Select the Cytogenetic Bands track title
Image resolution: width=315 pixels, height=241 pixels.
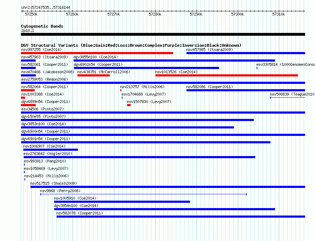pyautogui.click(x=42, y=26)
